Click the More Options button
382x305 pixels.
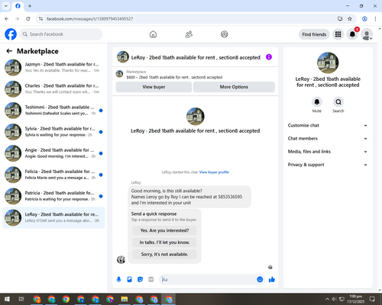(x=234, y=87)
